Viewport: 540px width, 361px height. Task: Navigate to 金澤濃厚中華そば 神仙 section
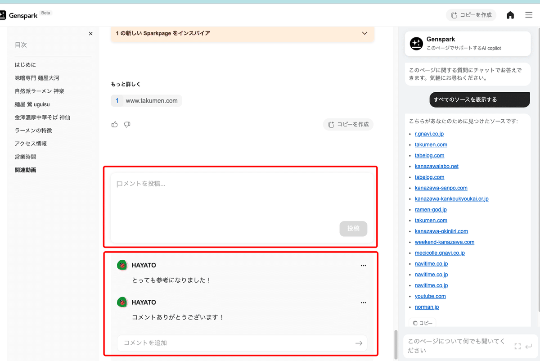[x=42, y=117]
